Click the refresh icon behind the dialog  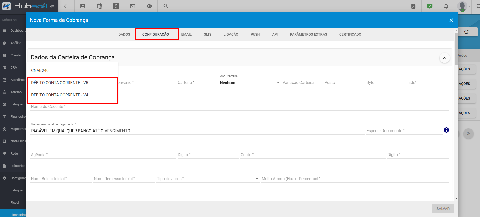[466, 32]
